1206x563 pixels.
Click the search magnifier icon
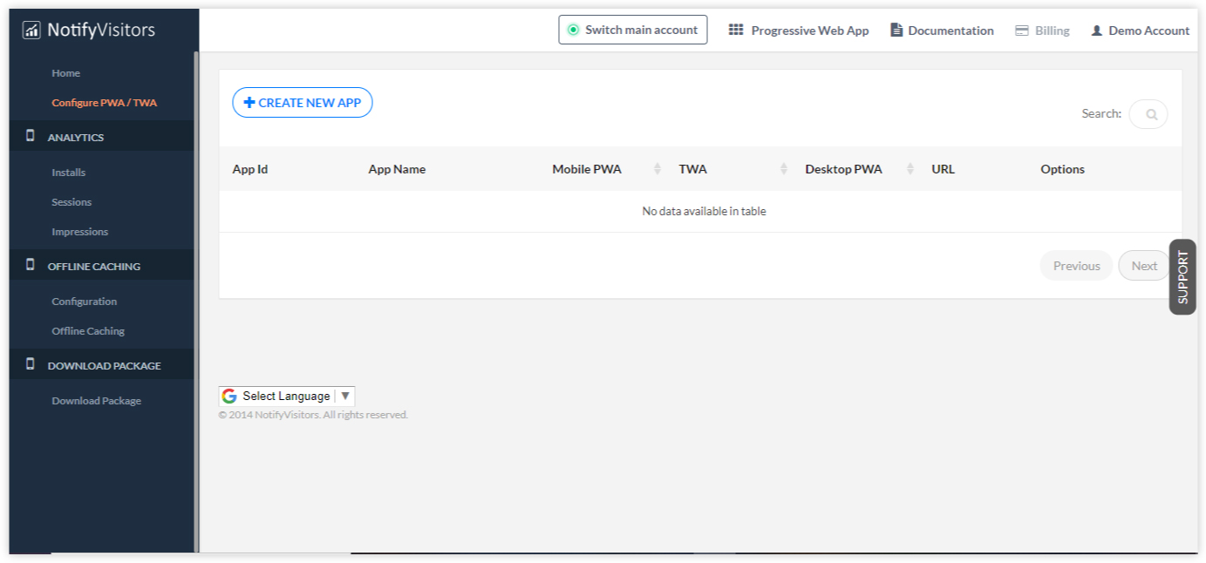pyautogui.click(x=1152, y=114)
